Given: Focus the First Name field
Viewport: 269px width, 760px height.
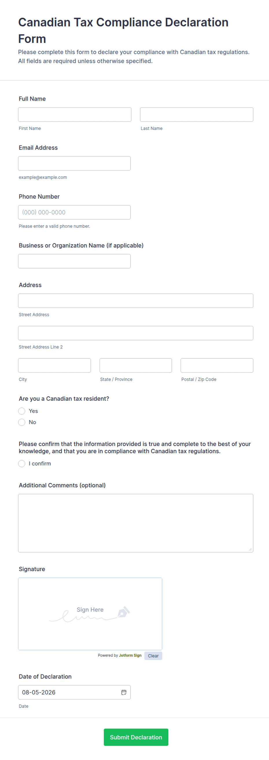Looking at the screenshot, I should tap(75, 115).
